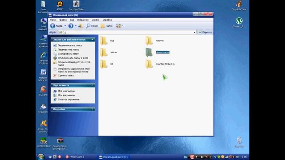Switch to HyperCam 3 taskbar button
The width and height of the screenshot is (285, 160).
click(75, 157)
